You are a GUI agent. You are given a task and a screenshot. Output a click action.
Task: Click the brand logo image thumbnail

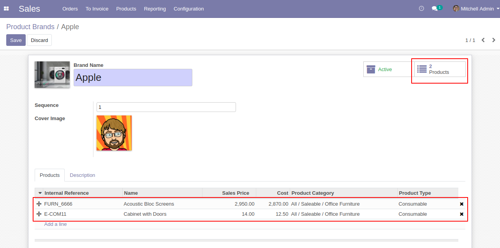click(52, 75)
